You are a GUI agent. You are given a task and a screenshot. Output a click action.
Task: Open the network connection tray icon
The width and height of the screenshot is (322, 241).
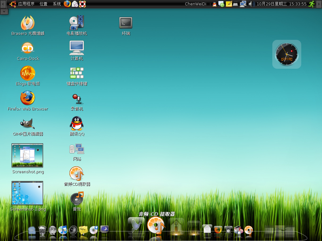point(243,4)
